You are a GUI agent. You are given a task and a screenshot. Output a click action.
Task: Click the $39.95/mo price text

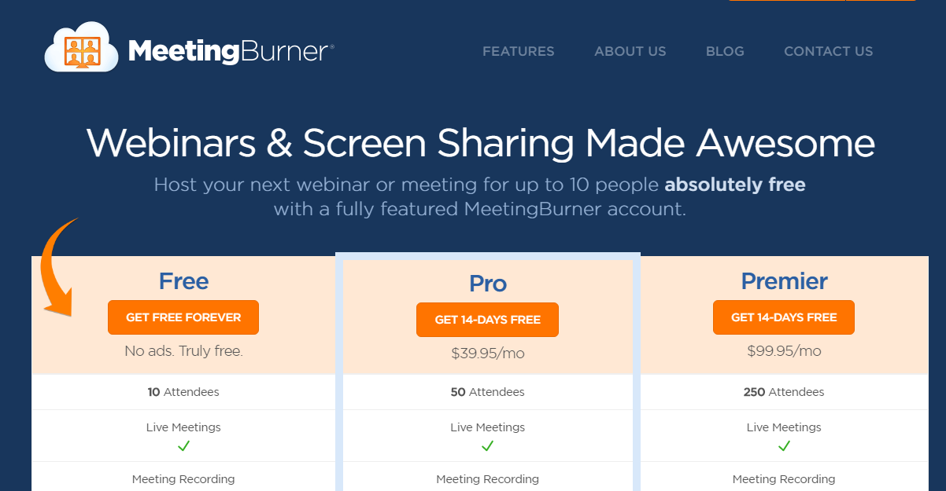[x=488, y=354]
